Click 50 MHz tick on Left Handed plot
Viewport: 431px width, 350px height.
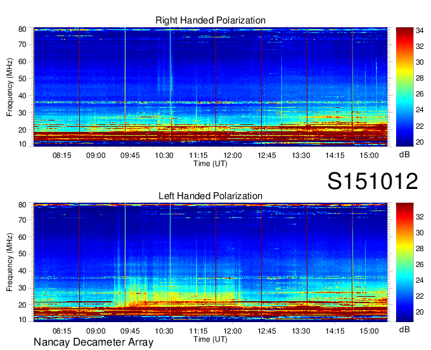point(22,254)
